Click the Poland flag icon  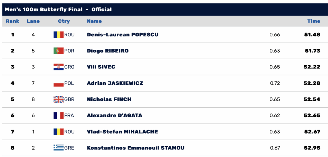coord(59,83)
